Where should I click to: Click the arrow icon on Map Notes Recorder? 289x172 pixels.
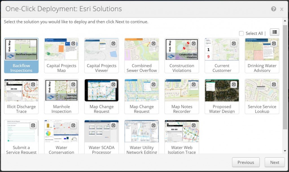[x=193, y=84]
